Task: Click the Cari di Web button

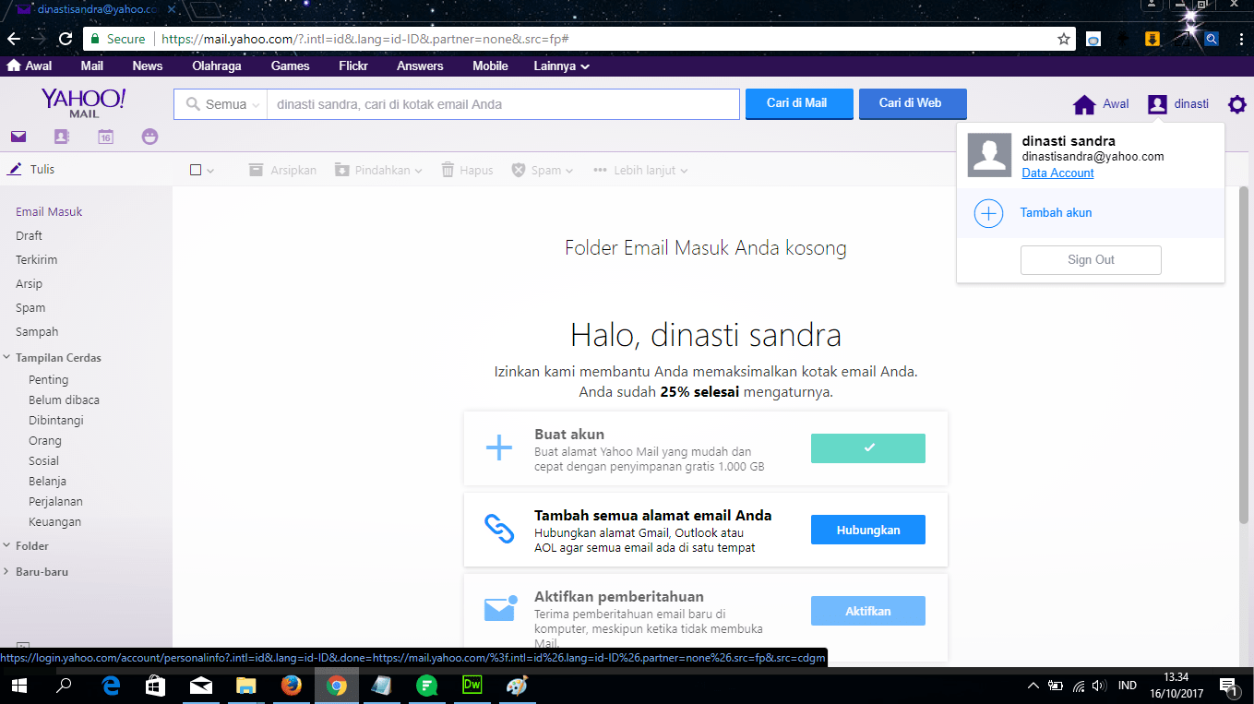Action: click(911, 103)
